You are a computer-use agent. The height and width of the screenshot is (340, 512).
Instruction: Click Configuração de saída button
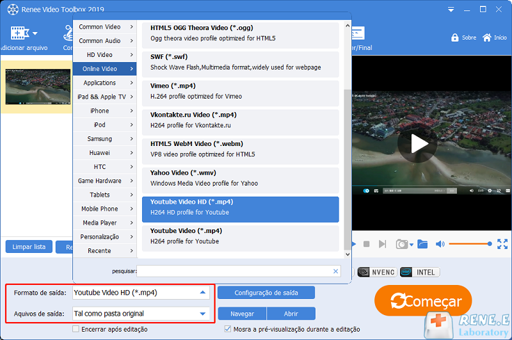pyautogui.click(x=266, y=293)
